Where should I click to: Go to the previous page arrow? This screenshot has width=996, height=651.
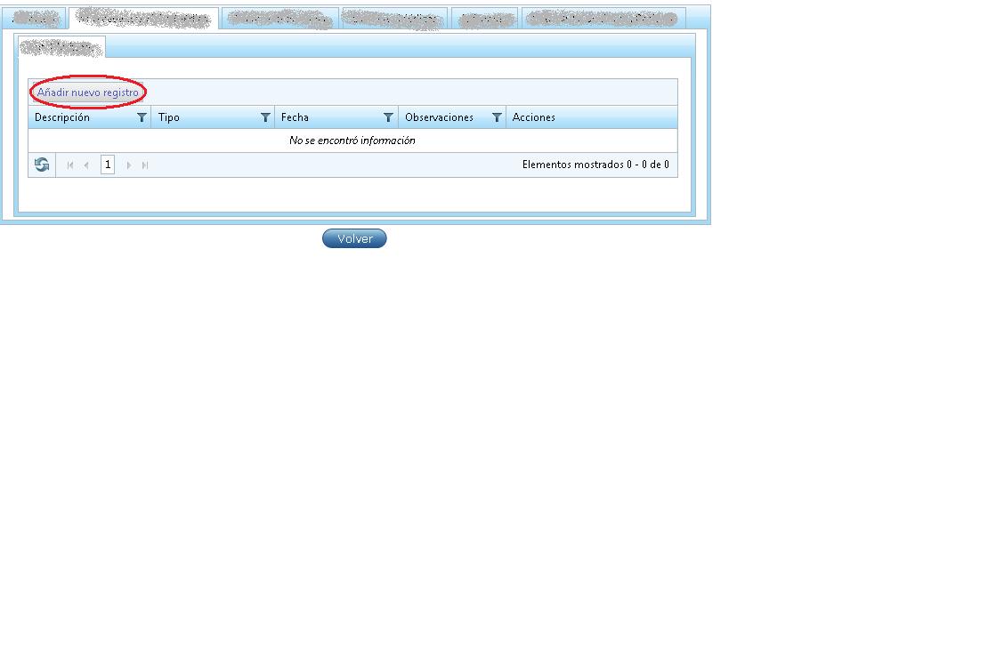[85, 165]
